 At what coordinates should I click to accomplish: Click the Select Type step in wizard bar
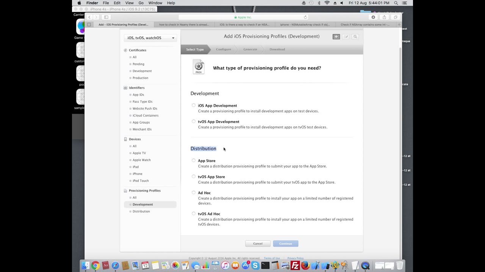[195, 49]
